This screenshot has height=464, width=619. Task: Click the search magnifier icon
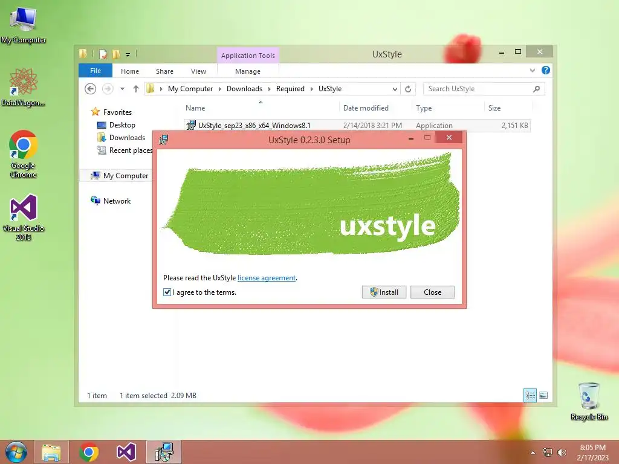tap(536, 89)
